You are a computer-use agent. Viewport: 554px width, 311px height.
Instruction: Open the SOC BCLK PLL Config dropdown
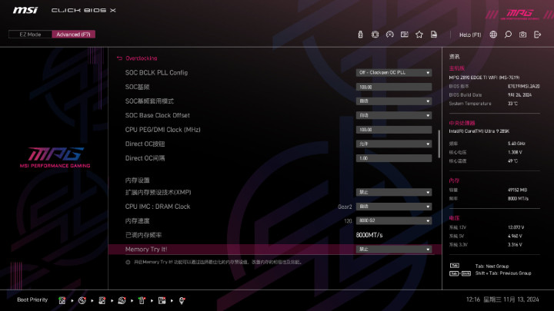point(394,72)
